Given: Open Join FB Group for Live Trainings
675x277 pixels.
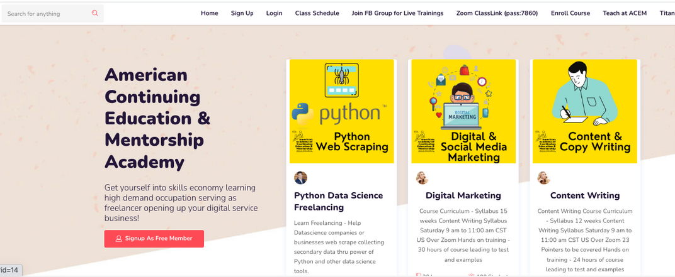Looking at the screenshot, I should tap(397, 13).
